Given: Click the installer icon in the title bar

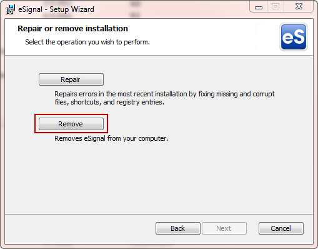Looking at the screenshot, I should [10, 9].
